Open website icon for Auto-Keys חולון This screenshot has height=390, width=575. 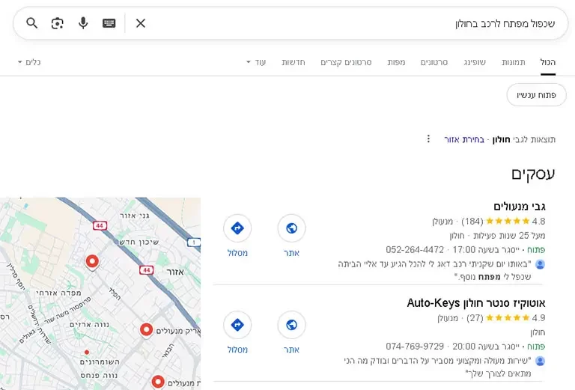pyautogui.click(x=291, y=325)
